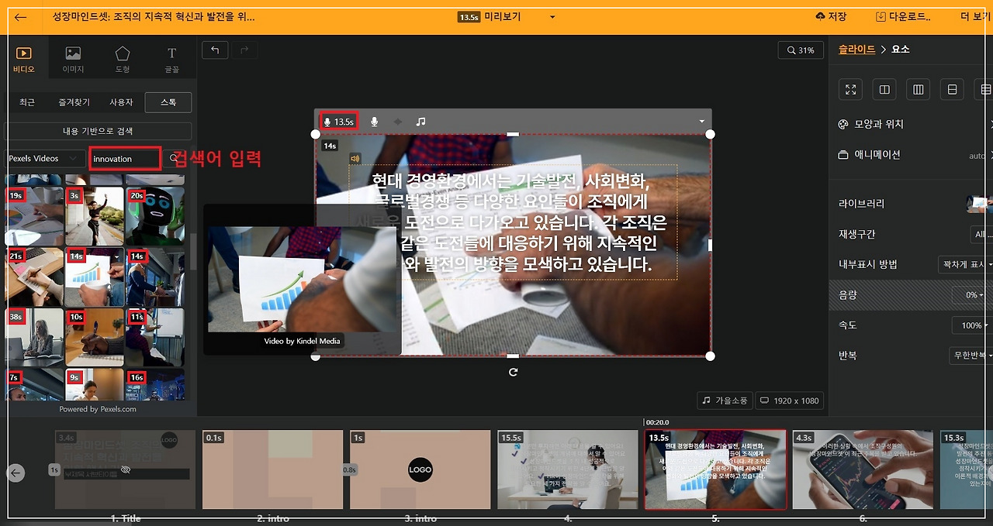
Task: Click the rotate handle below the video
Action: pos(513,372)
